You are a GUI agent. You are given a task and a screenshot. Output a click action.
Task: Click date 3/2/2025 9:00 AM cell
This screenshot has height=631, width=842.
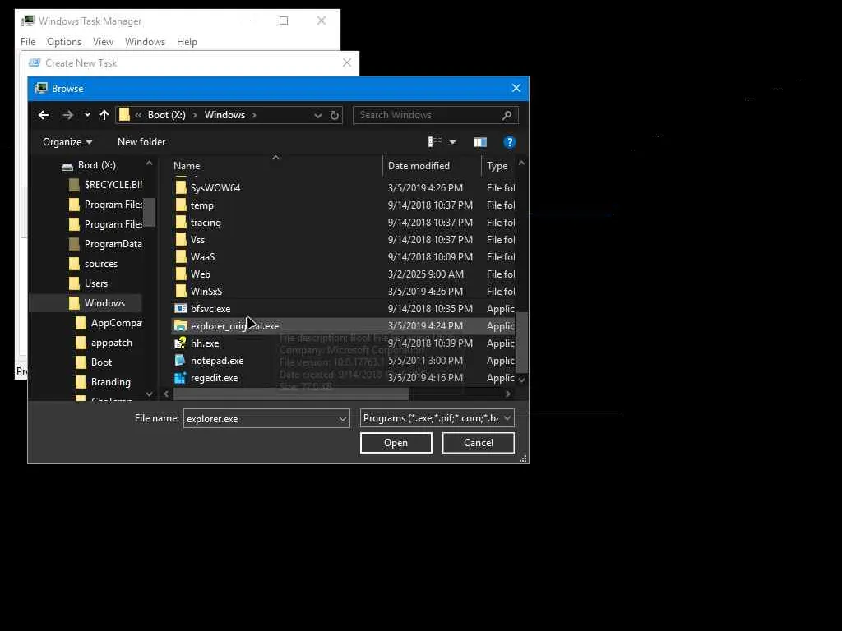pos(426,274)
